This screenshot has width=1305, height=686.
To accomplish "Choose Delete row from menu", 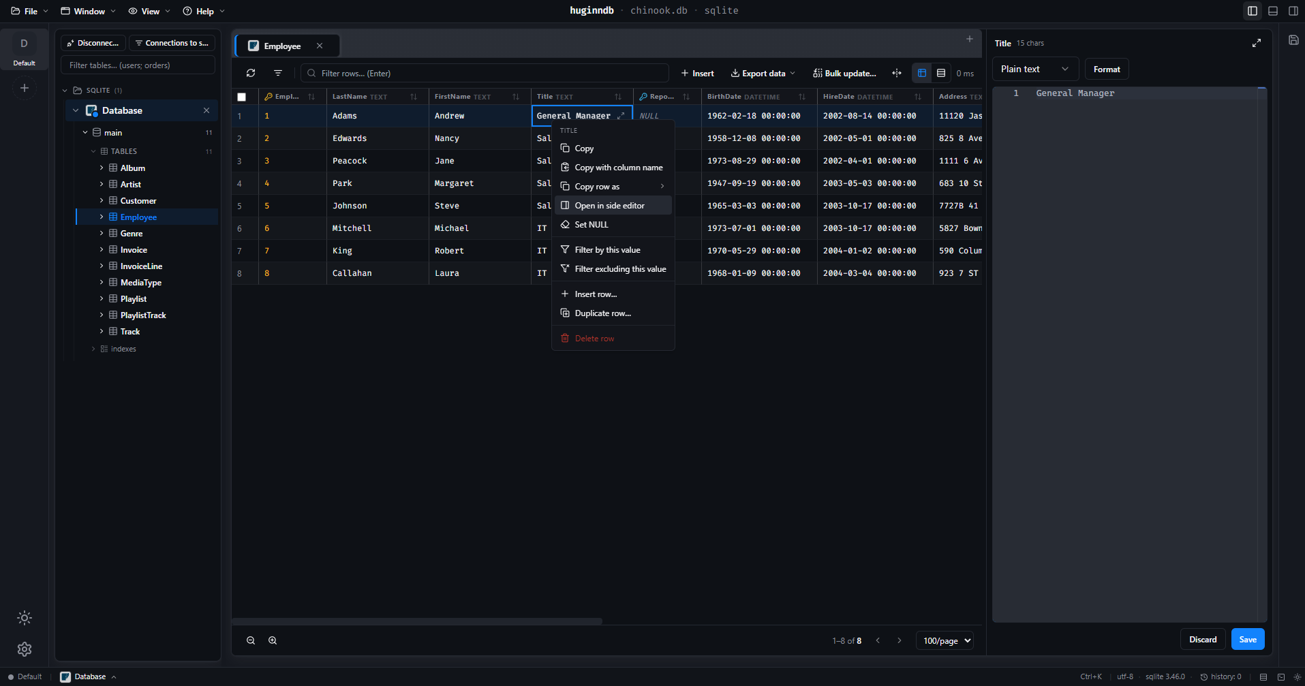I will [613, 338].
